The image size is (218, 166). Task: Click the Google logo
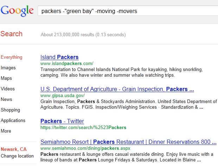19,11
